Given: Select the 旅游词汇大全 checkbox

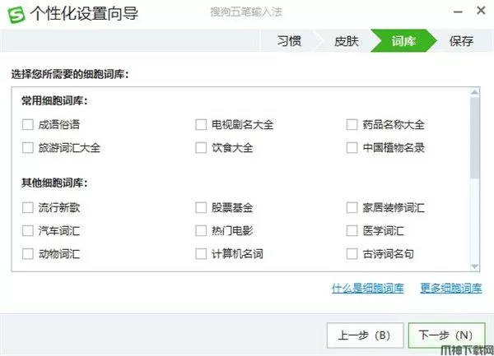Looking at the screenshot, I should [x=28, y=148].
